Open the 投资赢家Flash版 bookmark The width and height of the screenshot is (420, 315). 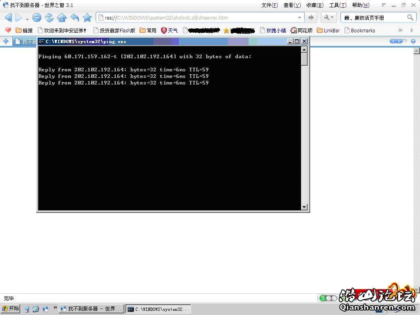click(114, 30)
